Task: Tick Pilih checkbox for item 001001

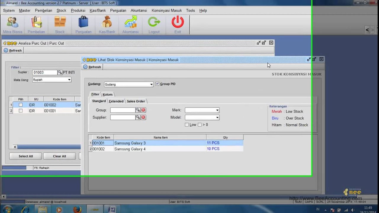Action: pyautogui.click(x=20, y=111)
